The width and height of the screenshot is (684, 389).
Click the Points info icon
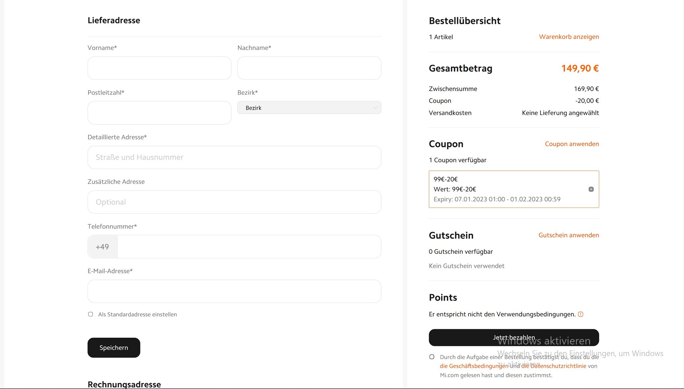tap(580, 314)
